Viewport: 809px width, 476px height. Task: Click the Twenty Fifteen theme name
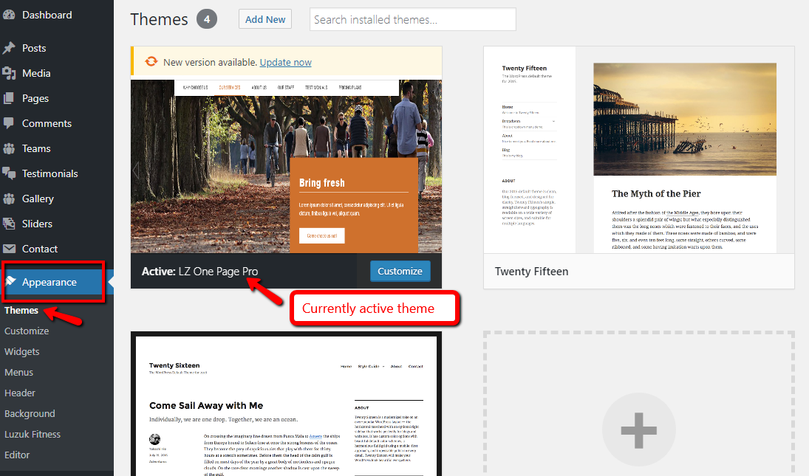click(531, 272)
